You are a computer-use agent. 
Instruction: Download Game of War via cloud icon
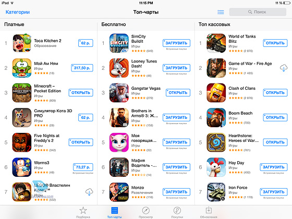pos(284,68)
